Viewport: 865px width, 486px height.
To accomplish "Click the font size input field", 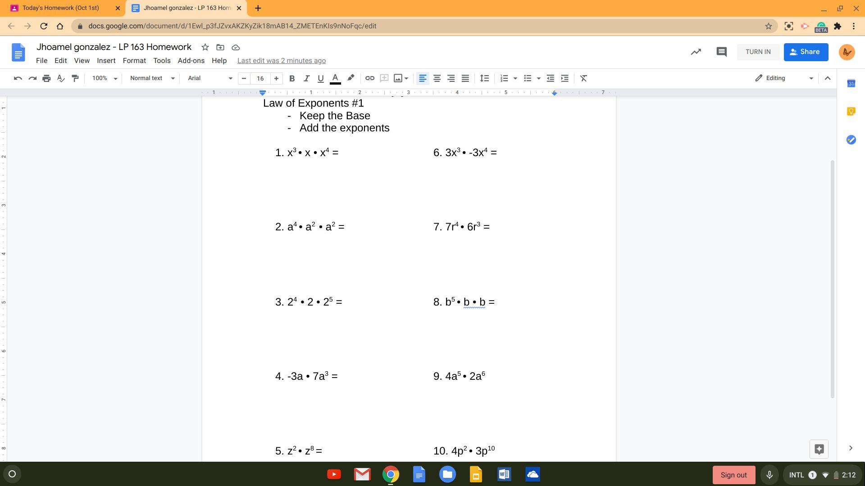I will click(x=260, y=78).
